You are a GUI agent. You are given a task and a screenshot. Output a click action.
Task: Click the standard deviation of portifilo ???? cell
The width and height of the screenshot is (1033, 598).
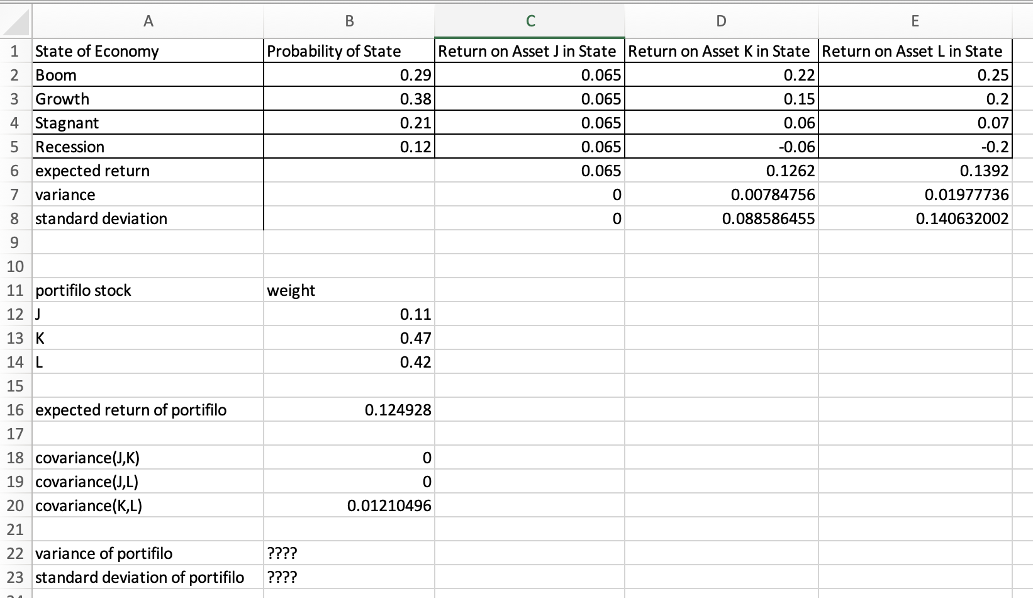[348, 577]
